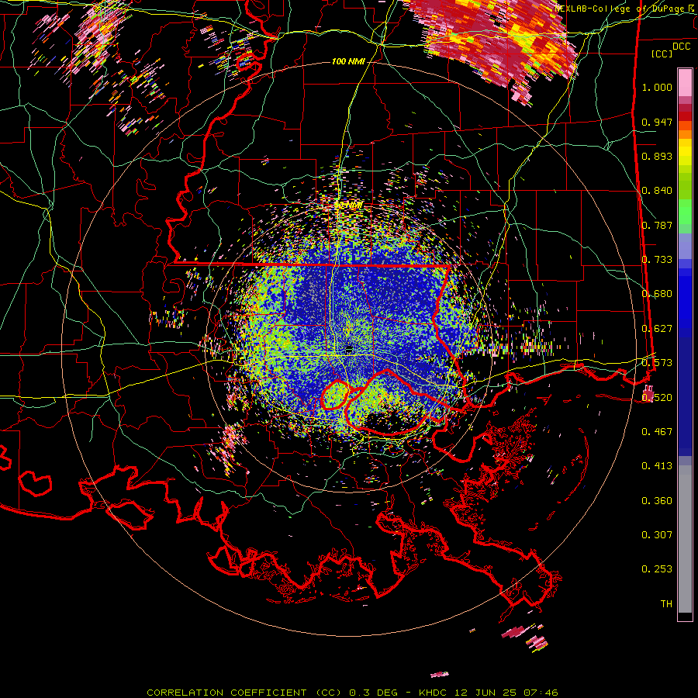Click the DCC product label above the legend
Image resolution: width=698 pixels, height=698 pixels.
coord(682,47)
